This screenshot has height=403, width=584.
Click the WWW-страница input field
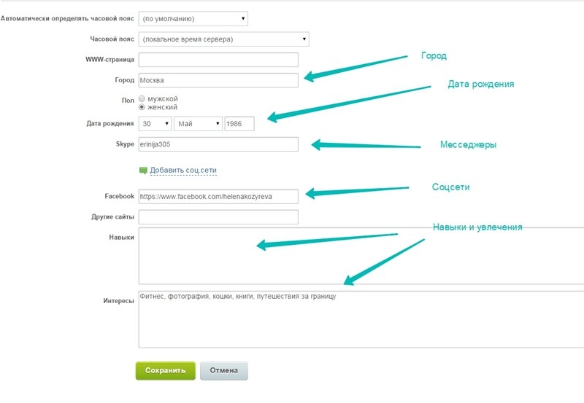[218, 60]
